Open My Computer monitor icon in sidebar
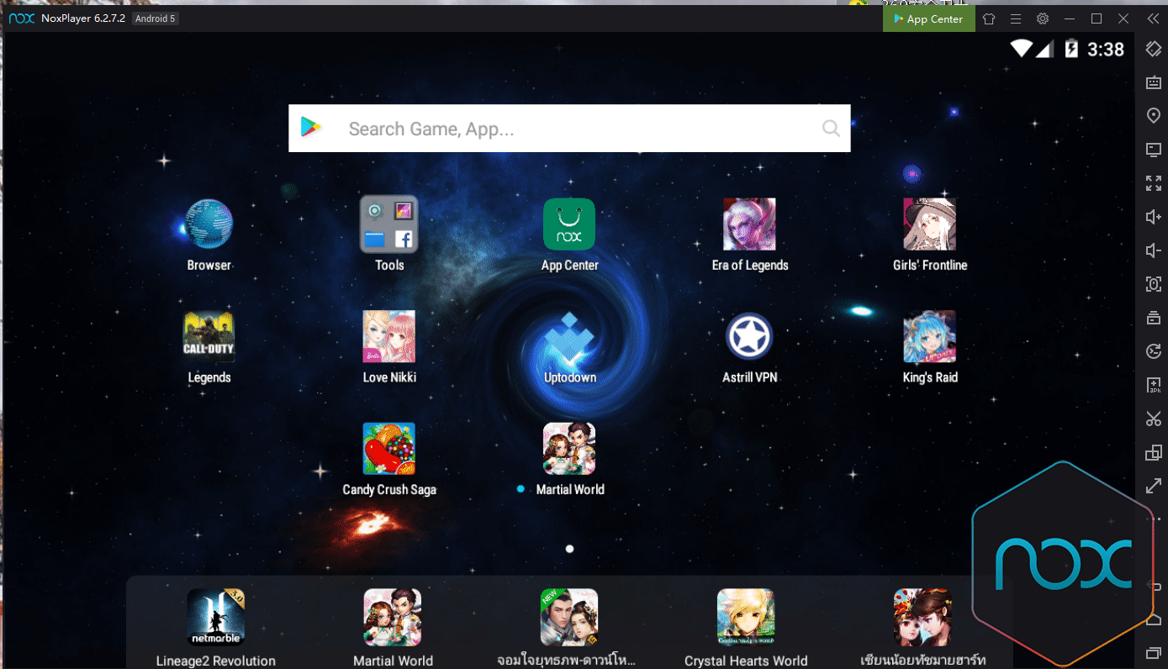Image resolution: width=1168 pixels, height=669 pixels. click(x=1154, y=150)
